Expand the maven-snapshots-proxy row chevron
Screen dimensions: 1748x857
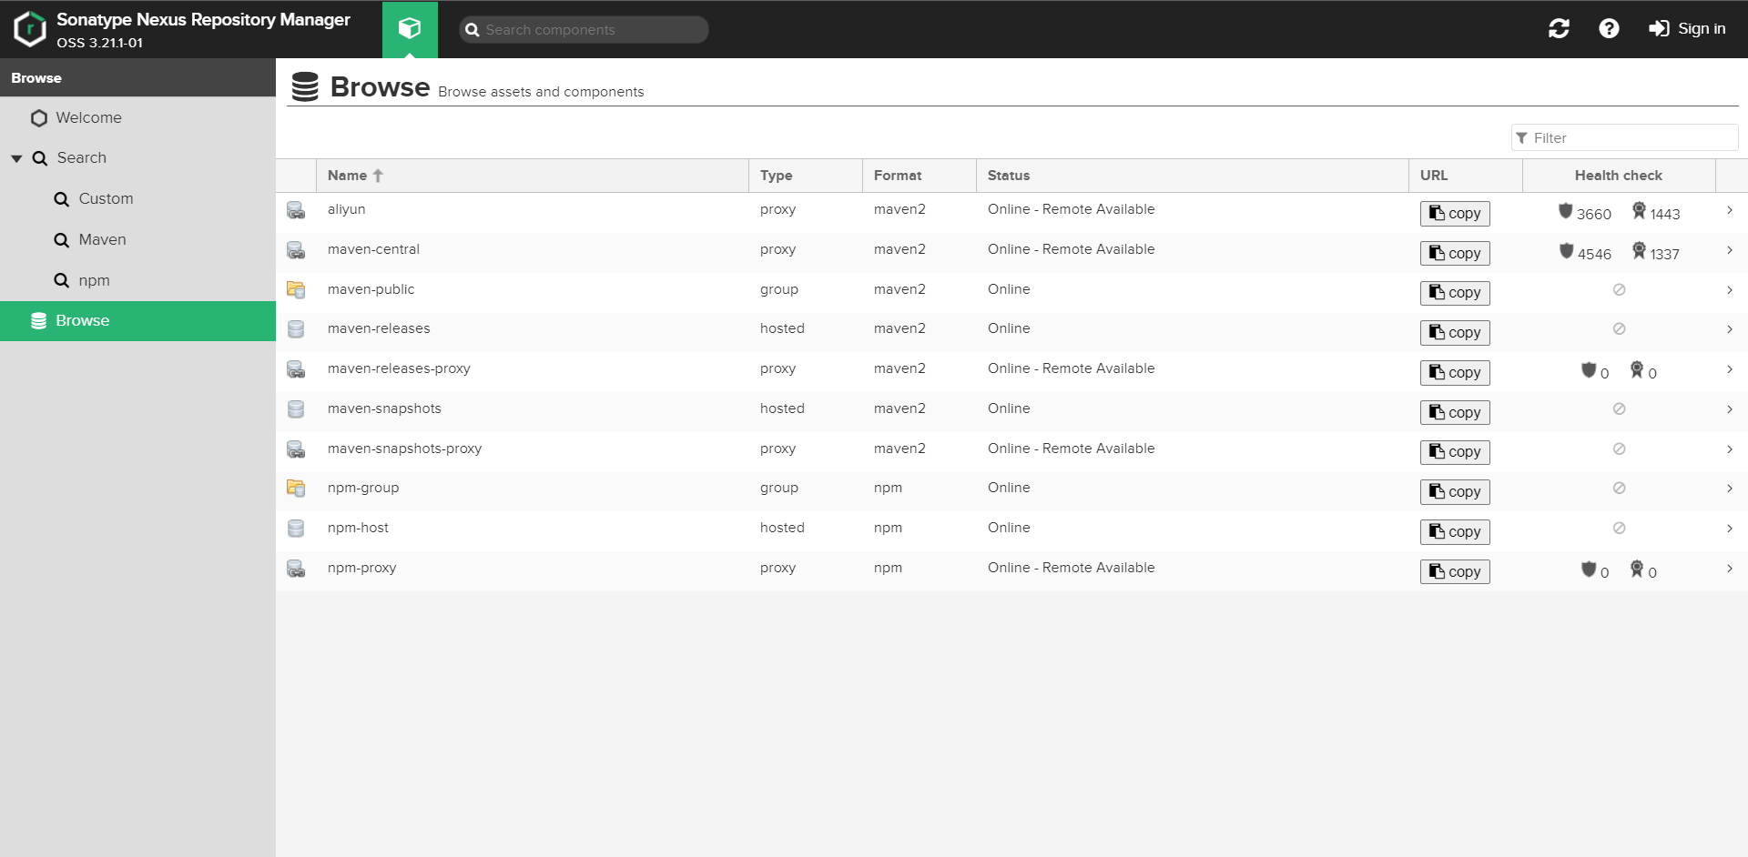[1730, 449]
